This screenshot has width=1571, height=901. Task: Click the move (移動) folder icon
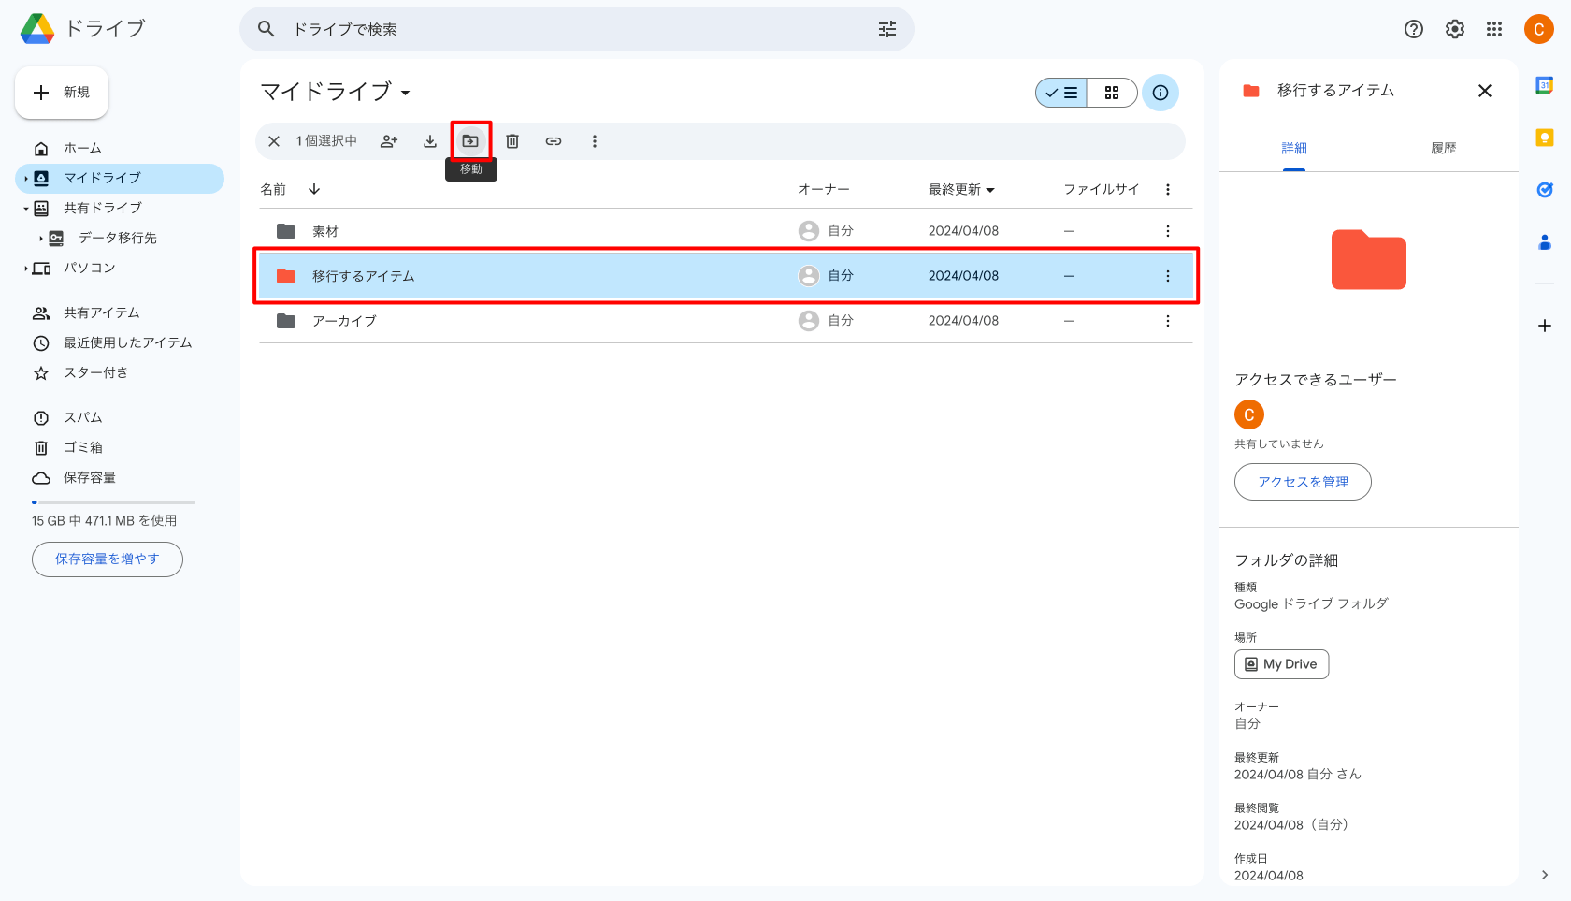(x=470, y=141)
